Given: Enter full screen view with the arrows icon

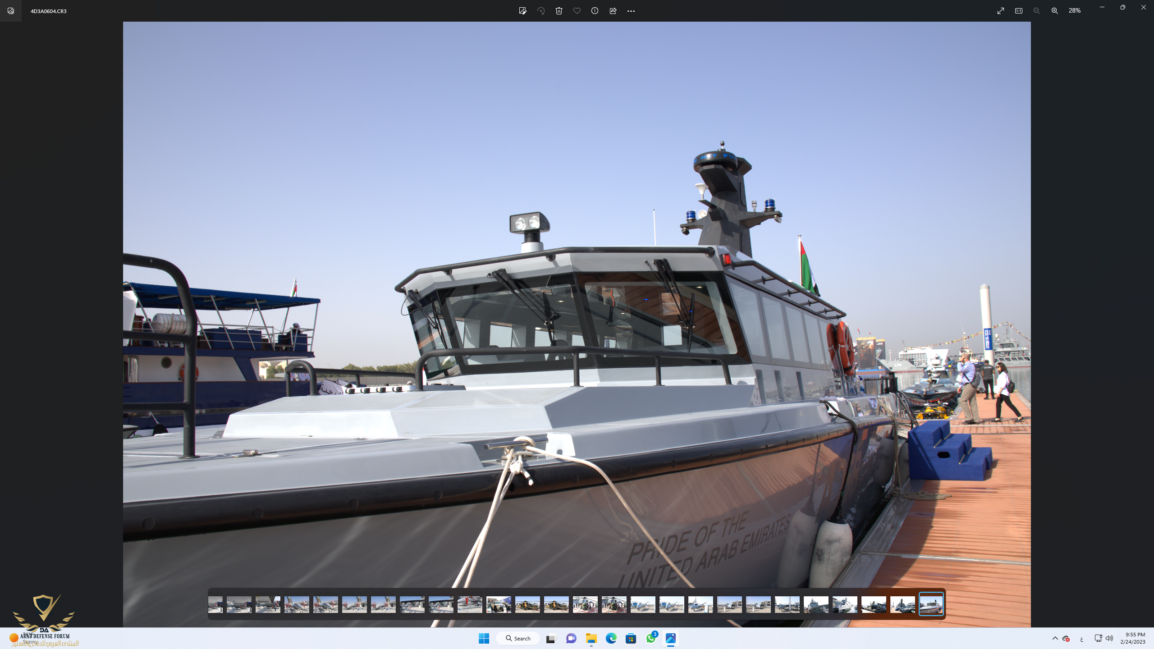Looking at the screenshot, I should click(1001, 11).
